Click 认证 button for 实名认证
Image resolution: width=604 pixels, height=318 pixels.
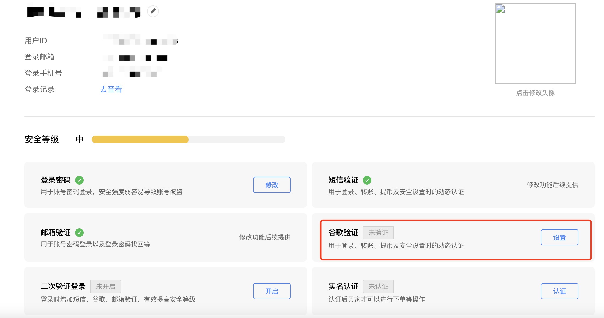point(559,291)
